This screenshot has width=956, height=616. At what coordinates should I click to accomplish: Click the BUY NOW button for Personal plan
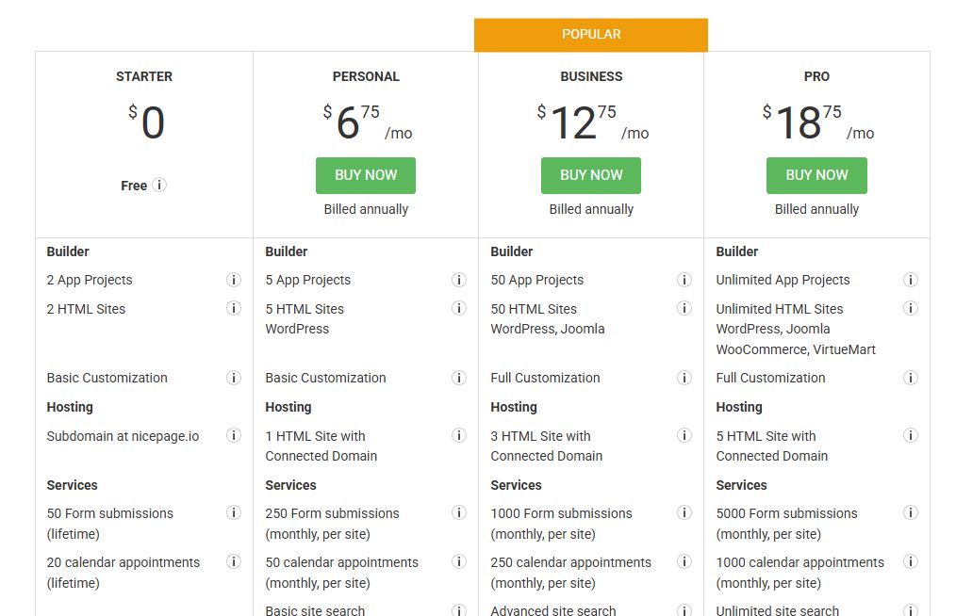point(366,175)
